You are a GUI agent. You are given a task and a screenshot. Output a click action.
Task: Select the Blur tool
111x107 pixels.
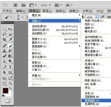[x=4, y=61]
